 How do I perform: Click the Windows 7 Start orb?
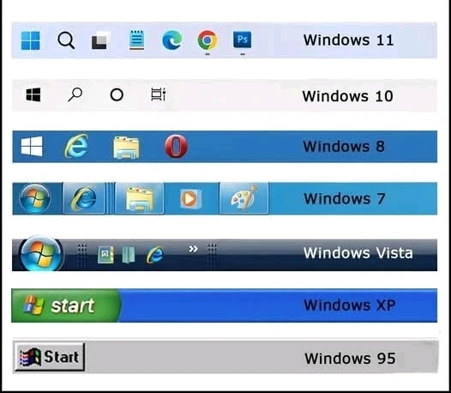(x=35, y=198)
